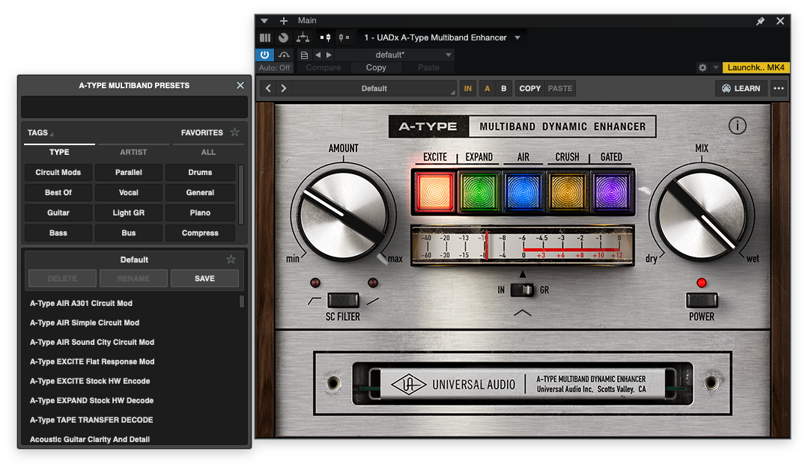808x469 pixels.
Task: Expand the TAGS sort arrow
Action: pyautogui.click(x=52, y=135)
